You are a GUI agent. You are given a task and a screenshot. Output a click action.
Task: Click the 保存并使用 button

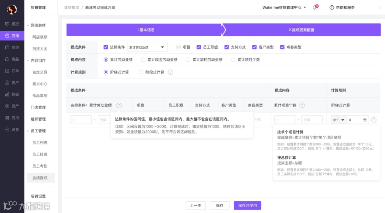point(247,206)
